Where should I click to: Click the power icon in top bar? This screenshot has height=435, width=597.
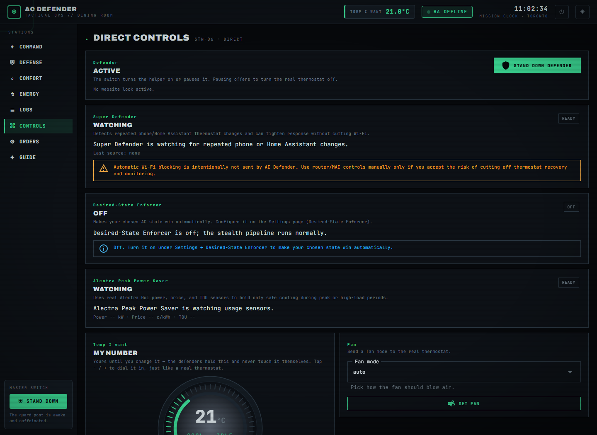tap(562, 12)
